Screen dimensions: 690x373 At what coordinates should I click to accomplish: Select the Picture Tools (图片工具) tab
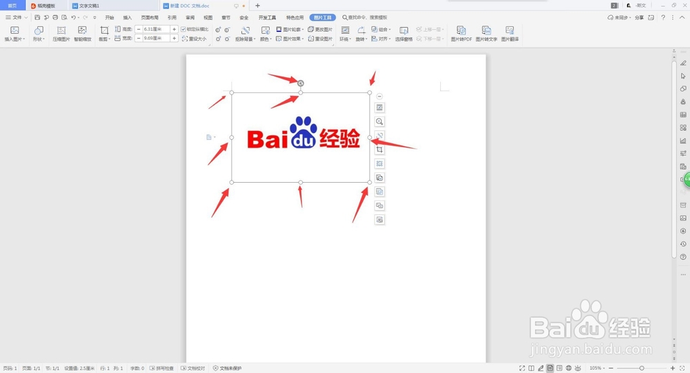tap(322, 18)
